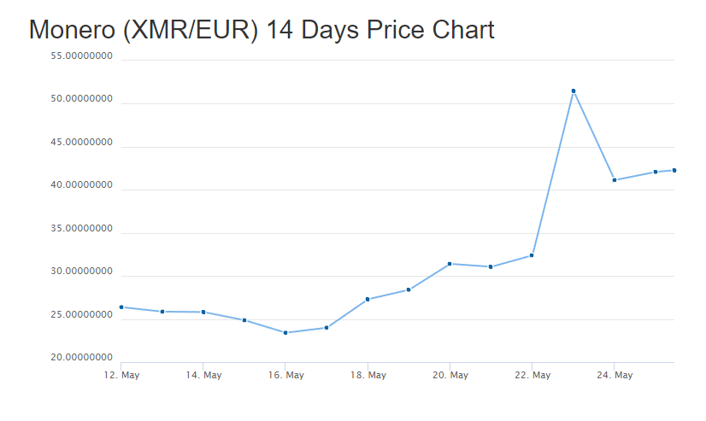Click the 12 May data point on the chart
This screenshot has width=706, height=421.
(x=121, y=307)
